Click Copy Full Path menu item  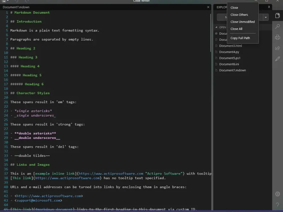click(x=240, y=38)
